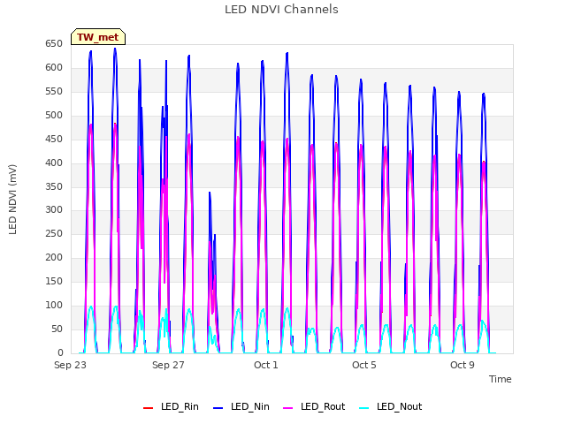
Task: Click the 300 y-axis tick label
Action: click(x=54, y=210)
